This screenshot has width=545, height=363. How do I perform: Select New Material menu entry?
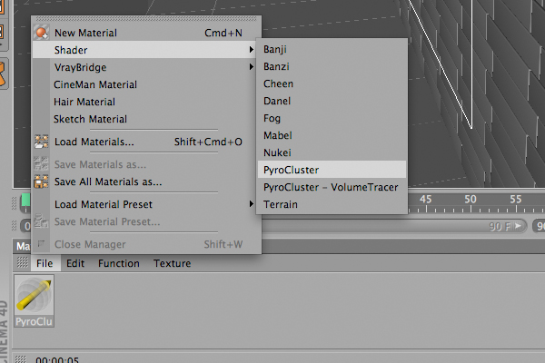(x=146, y=33)
